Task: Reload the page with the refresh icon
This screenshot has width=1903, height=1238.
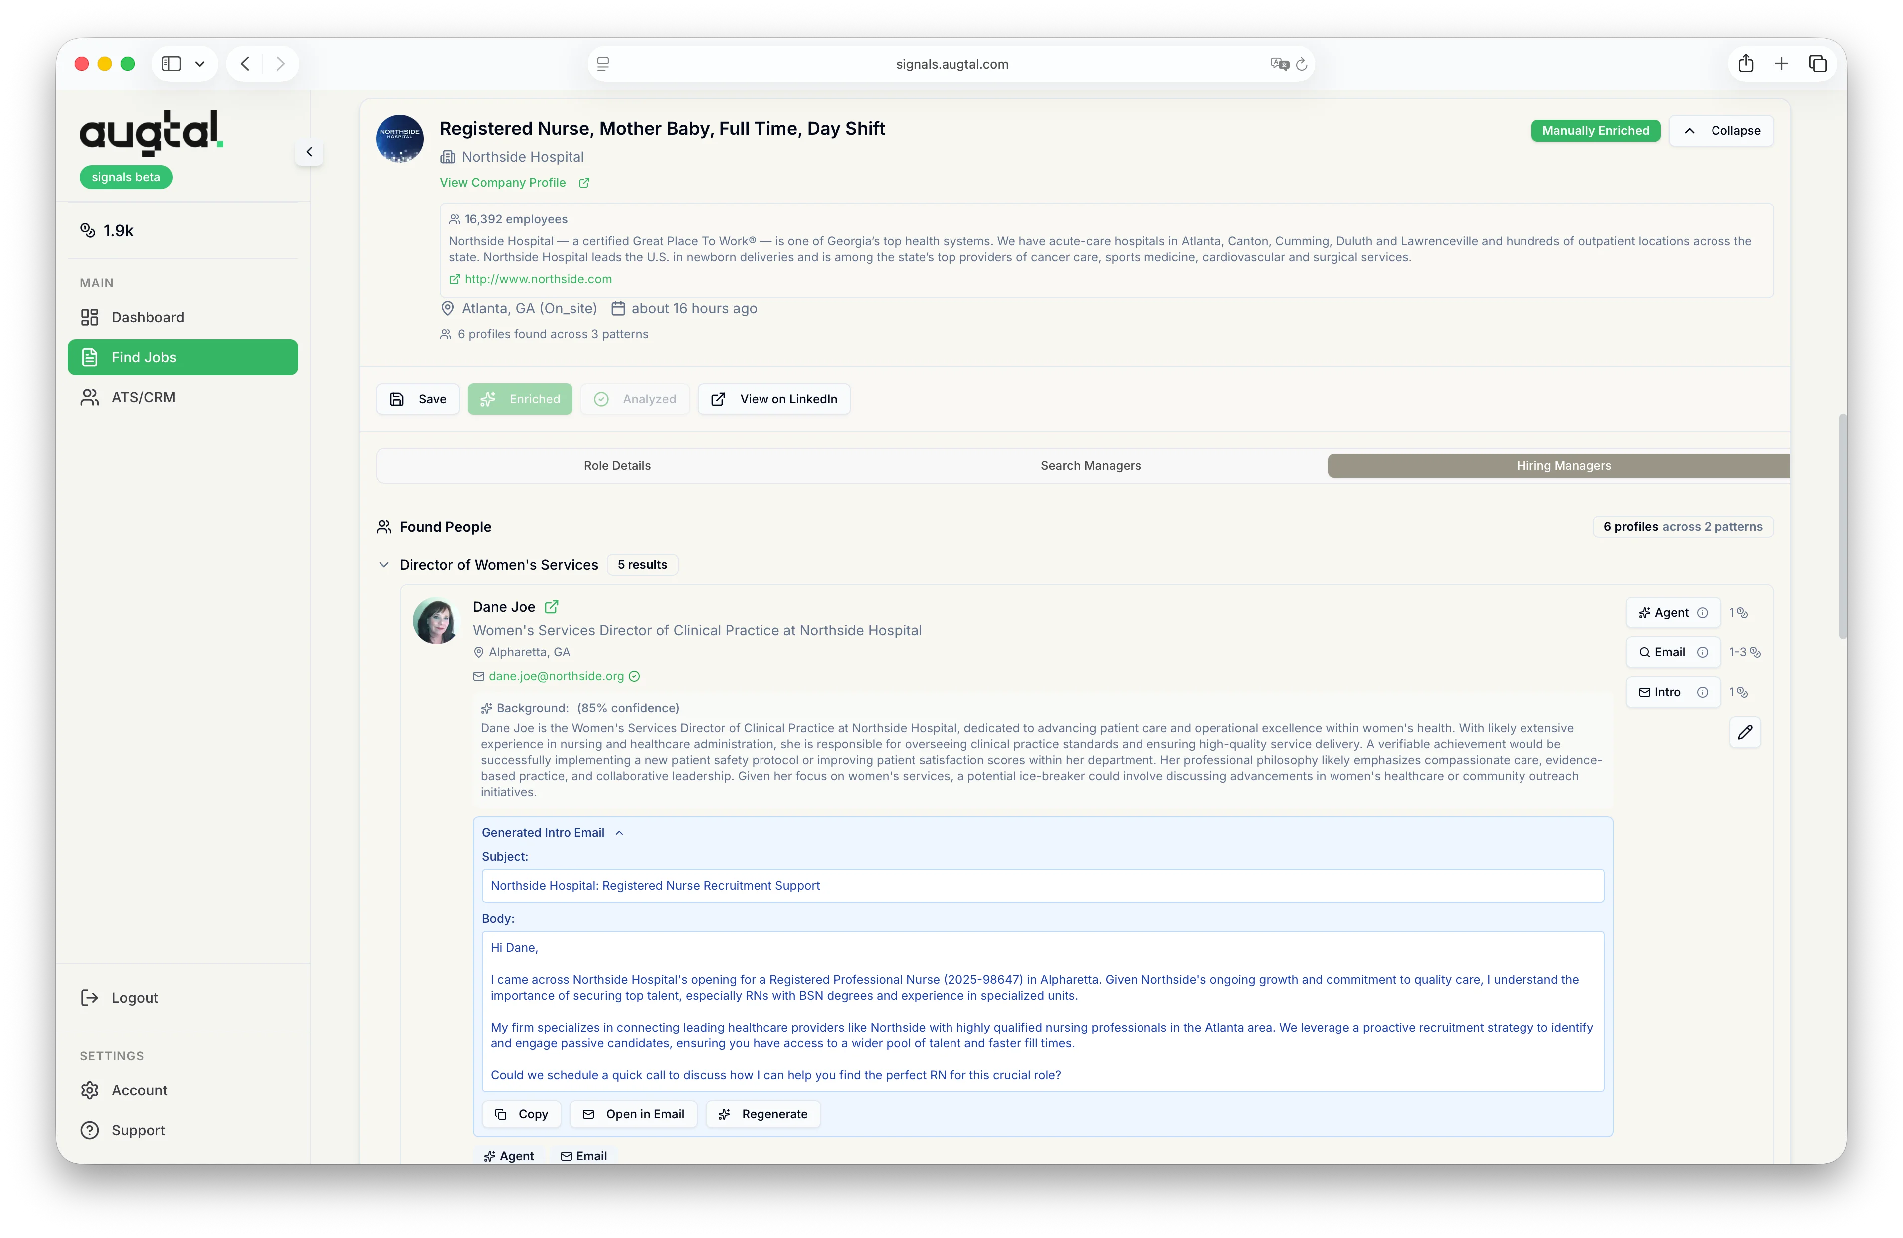Action: click(x=1303, y=64)
